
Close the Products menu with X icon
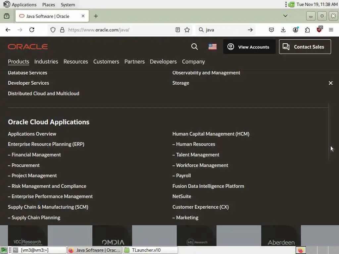(x=330, y=83)
